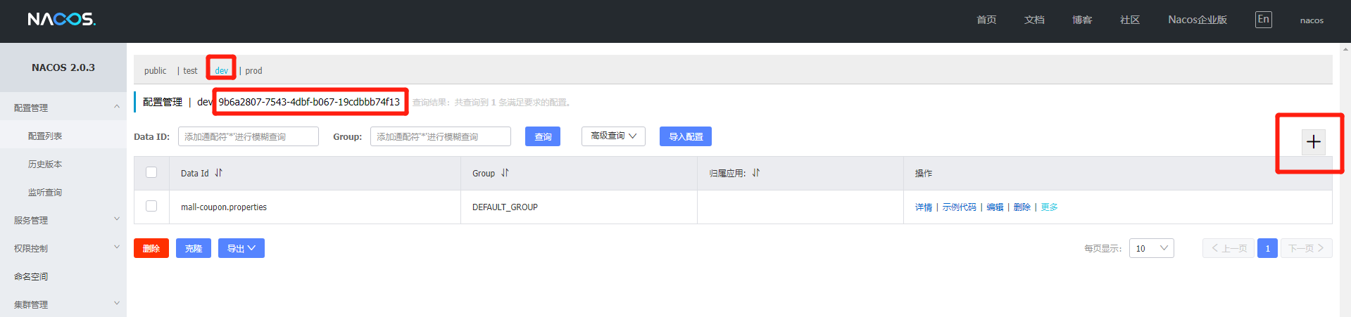Click the 查询 search button
The image size is (1351, 317).
(543, 136)
